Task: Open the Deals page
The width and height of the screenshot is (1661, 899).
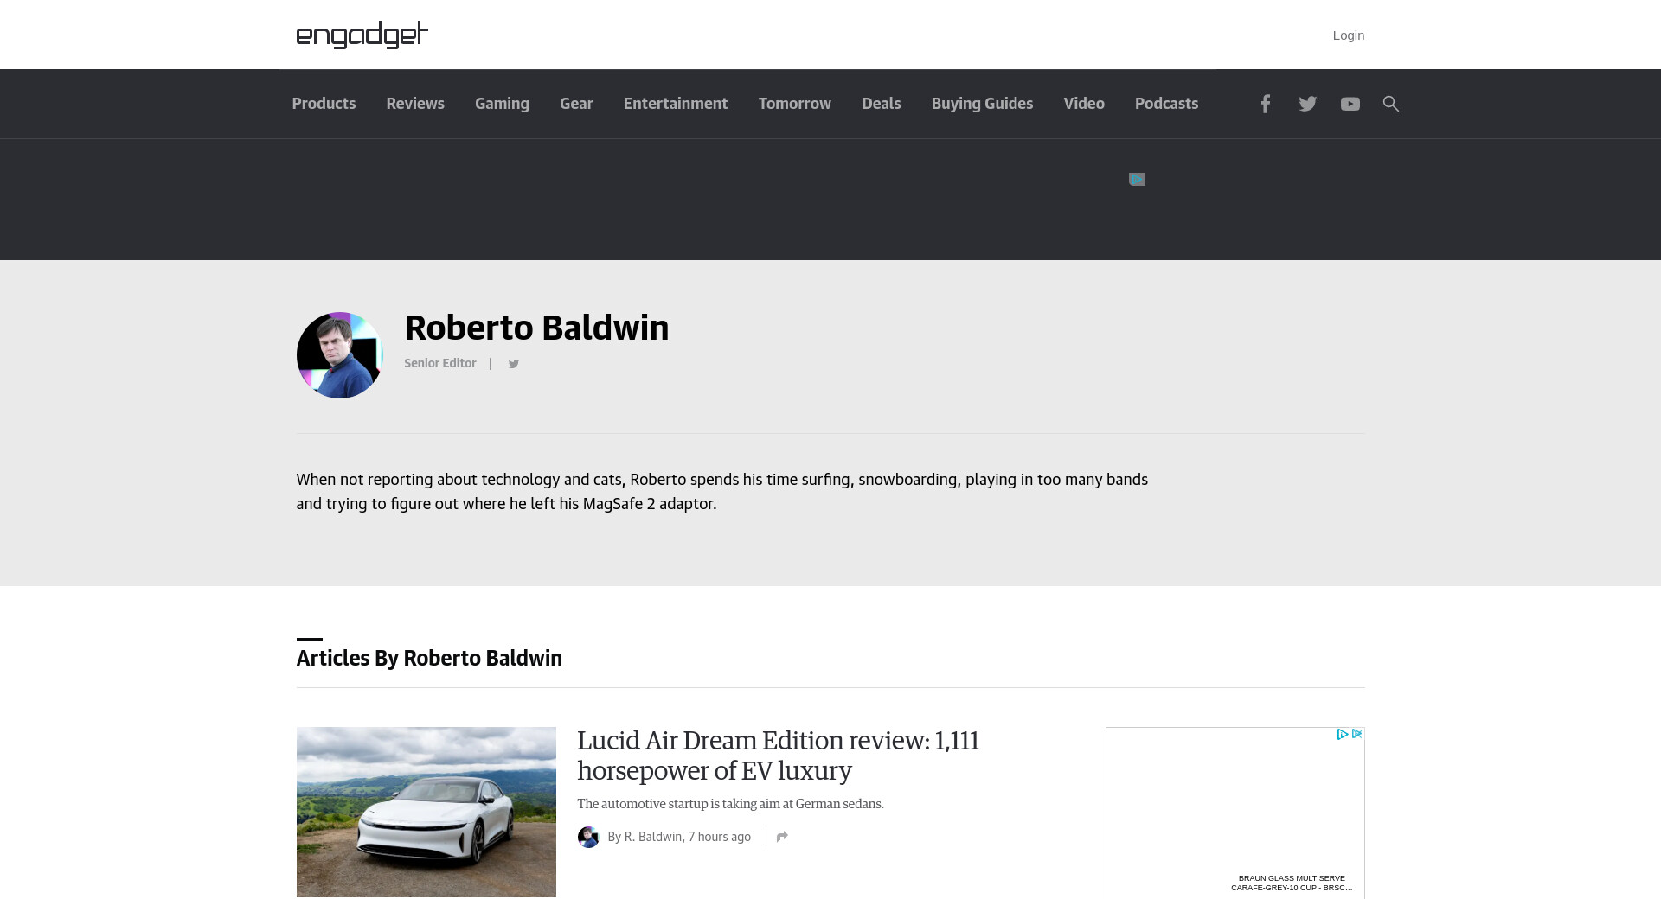Action: tap(881, 104)
